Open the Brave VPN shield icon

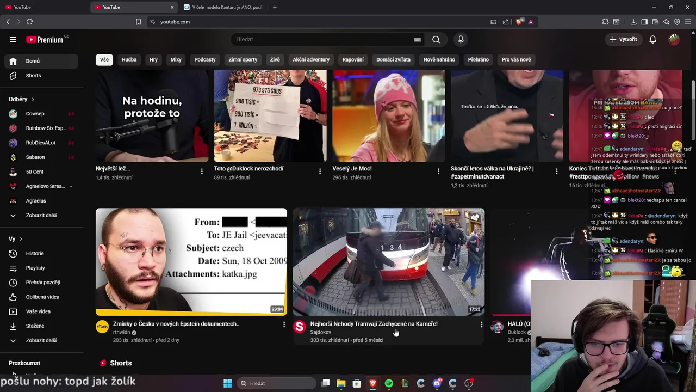(677, 22)
